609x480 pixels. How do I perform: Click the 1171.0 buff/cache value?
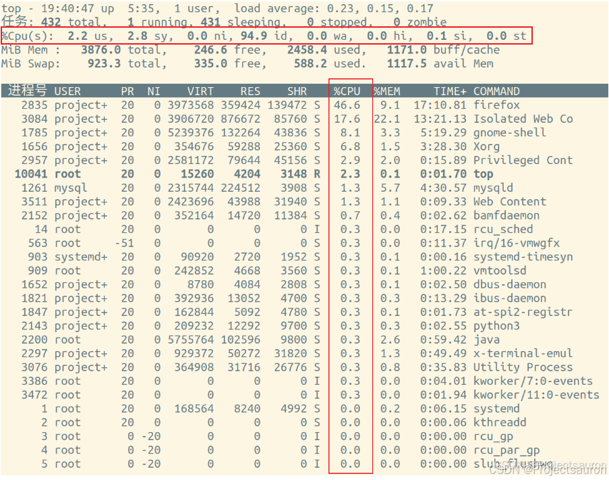click(x=407, y=50)
